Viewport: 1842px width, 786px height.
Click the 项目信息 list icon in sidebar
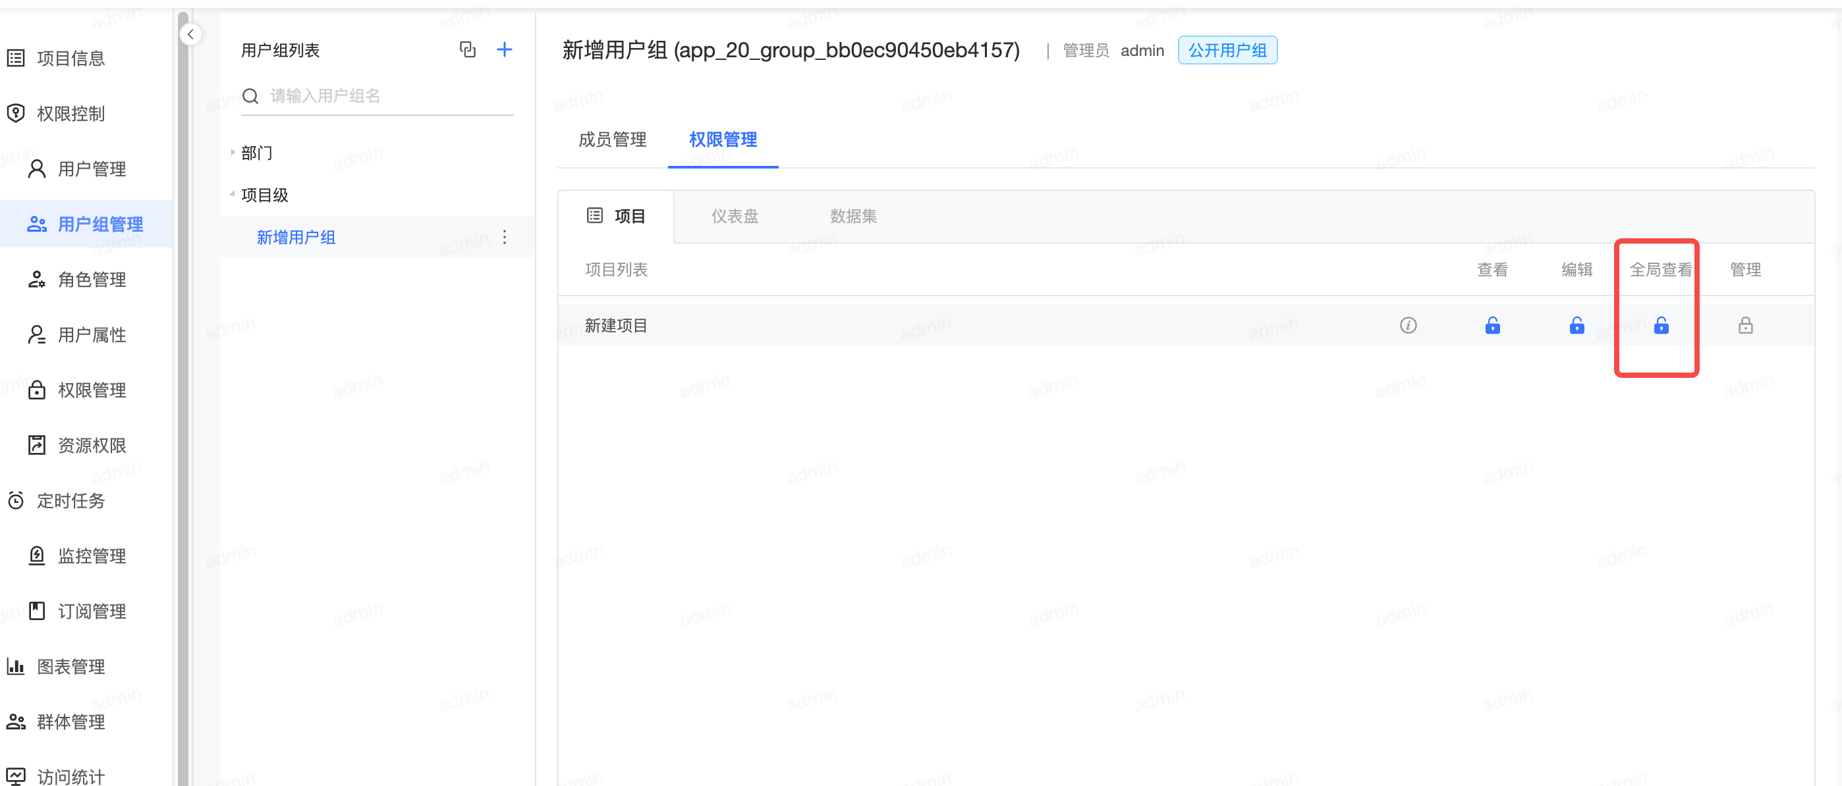pos(16,58)
